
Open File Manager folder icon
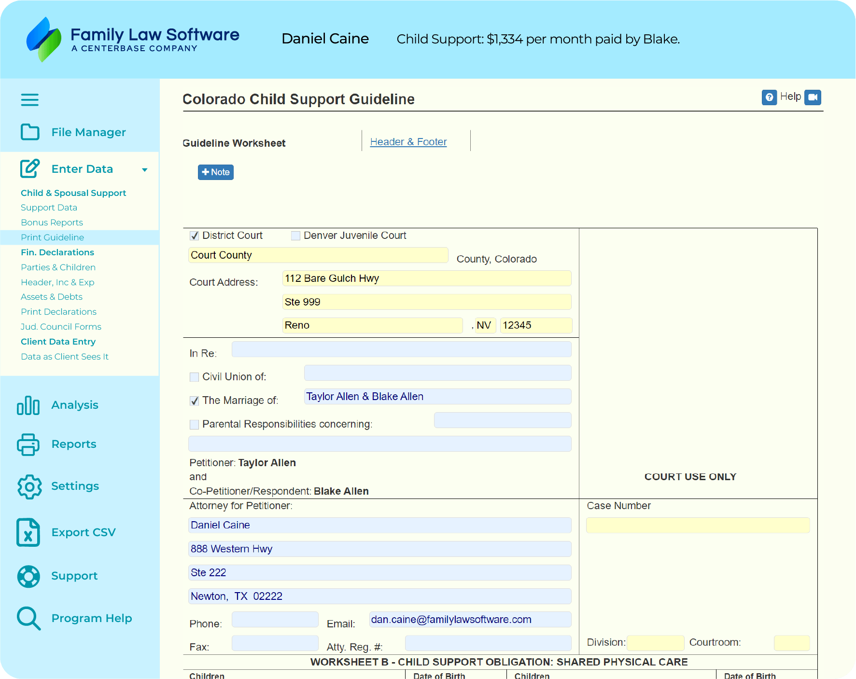[x=30, y=132]
